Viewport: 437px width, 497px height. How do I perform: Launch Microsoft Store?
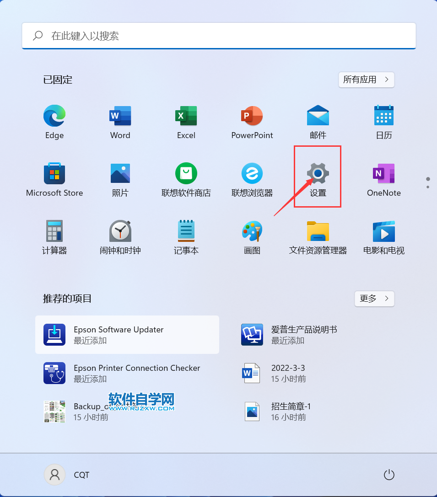54,180
